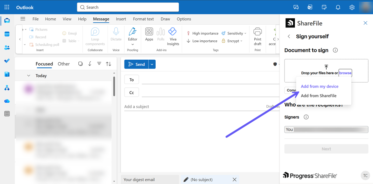The width and height of the screenshot is (373, 184).
Task: Click the Search box
Action: click(128, 7)
